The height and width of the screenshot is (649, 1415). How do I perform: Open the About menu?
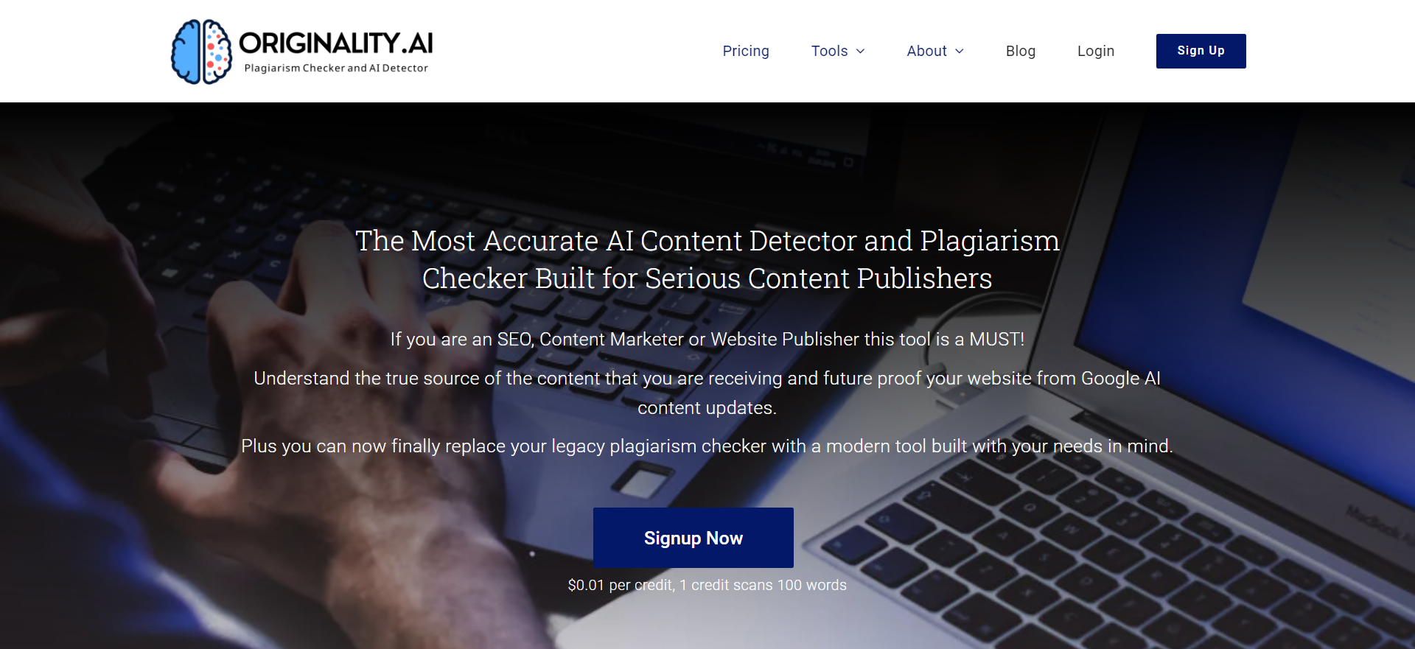click(x=926, y=51)
